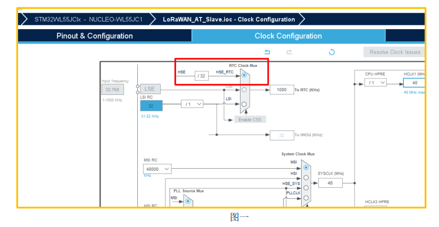
Task: Click Resolve Clock Issues button
Action: [x=395, y=52]
